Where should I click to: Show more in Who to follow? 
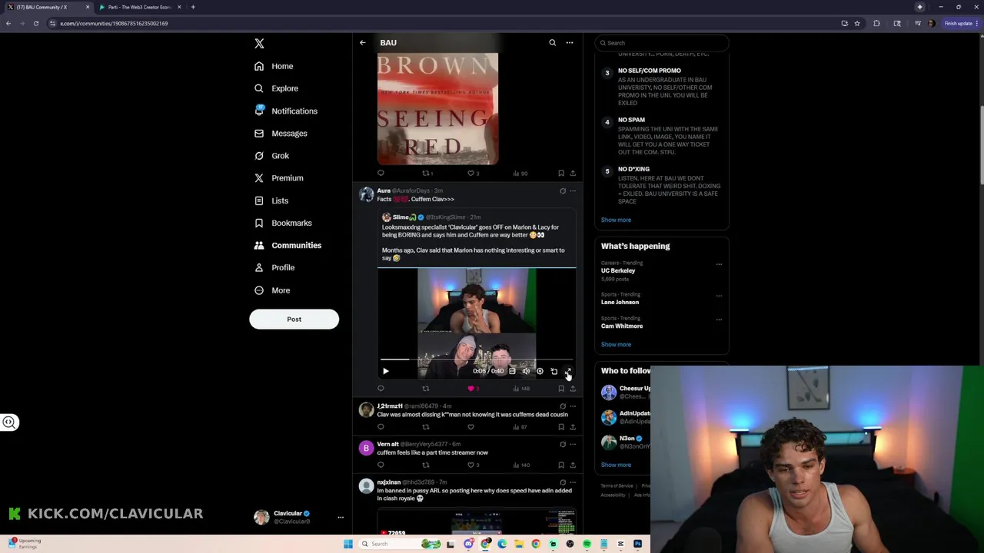pyautogui.click(x=616, y=465)
